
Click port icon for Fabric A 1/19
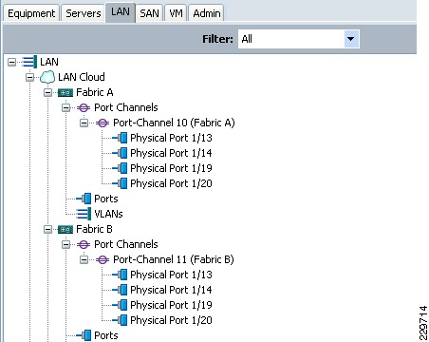point(120,168)
